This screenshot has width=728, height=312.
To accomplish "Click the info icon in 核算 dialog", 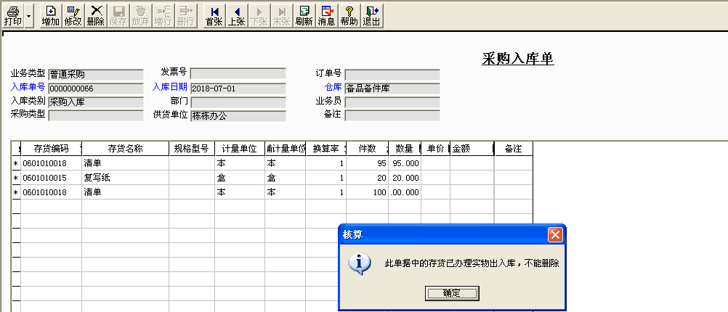I will point(360,263).
